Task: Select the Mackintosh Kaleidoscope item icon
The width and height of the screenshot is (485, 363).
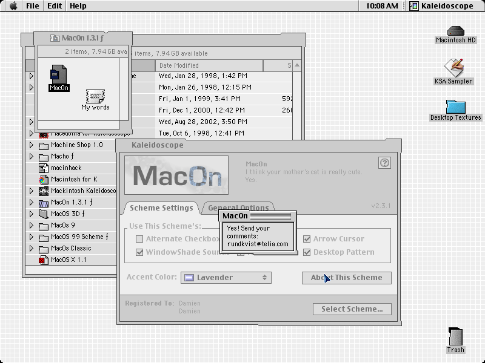Action: pos(44,191)
